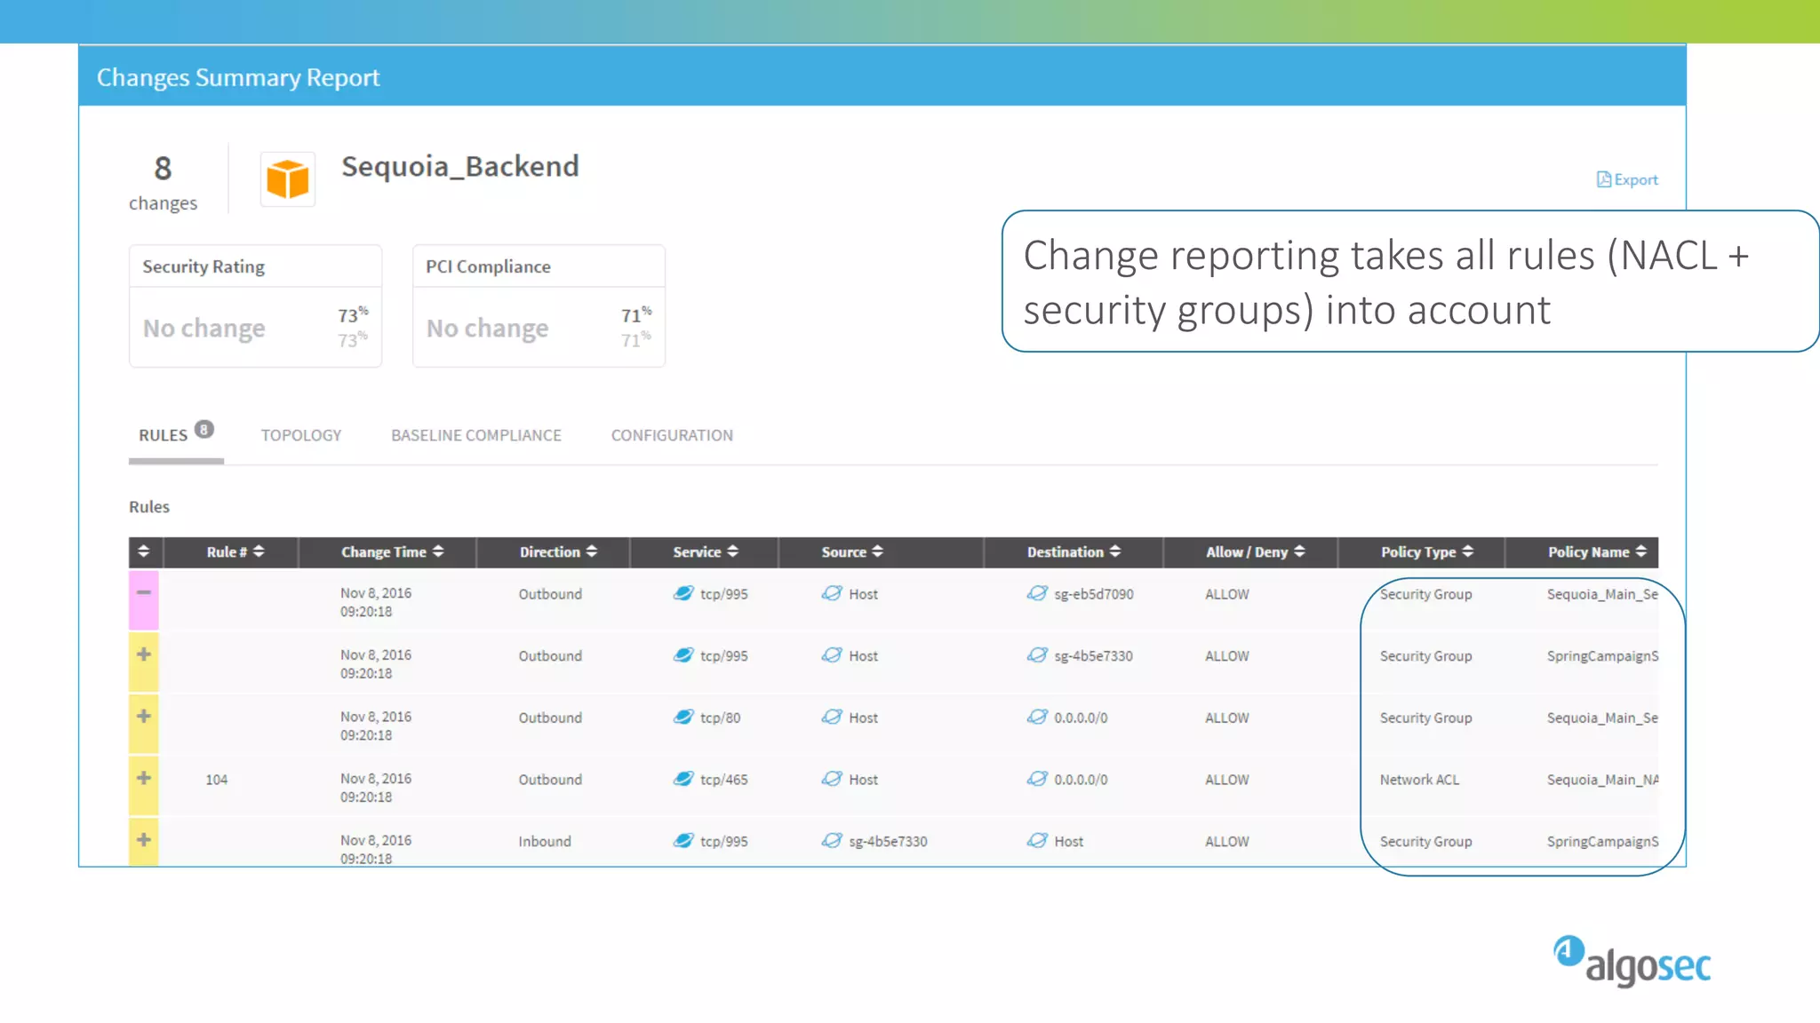The height and width of the screenshot is (1023, 1820).
Task: Click destination icon next to Host Inbound row
Action: pyautogui.click(x=1037, y=840)
